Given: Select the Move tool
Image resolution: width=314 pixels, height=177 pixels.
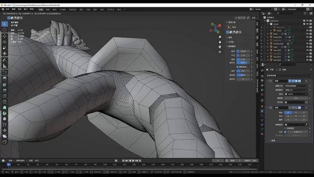Looking at the screenshot, I should click(x=4, y=36).
